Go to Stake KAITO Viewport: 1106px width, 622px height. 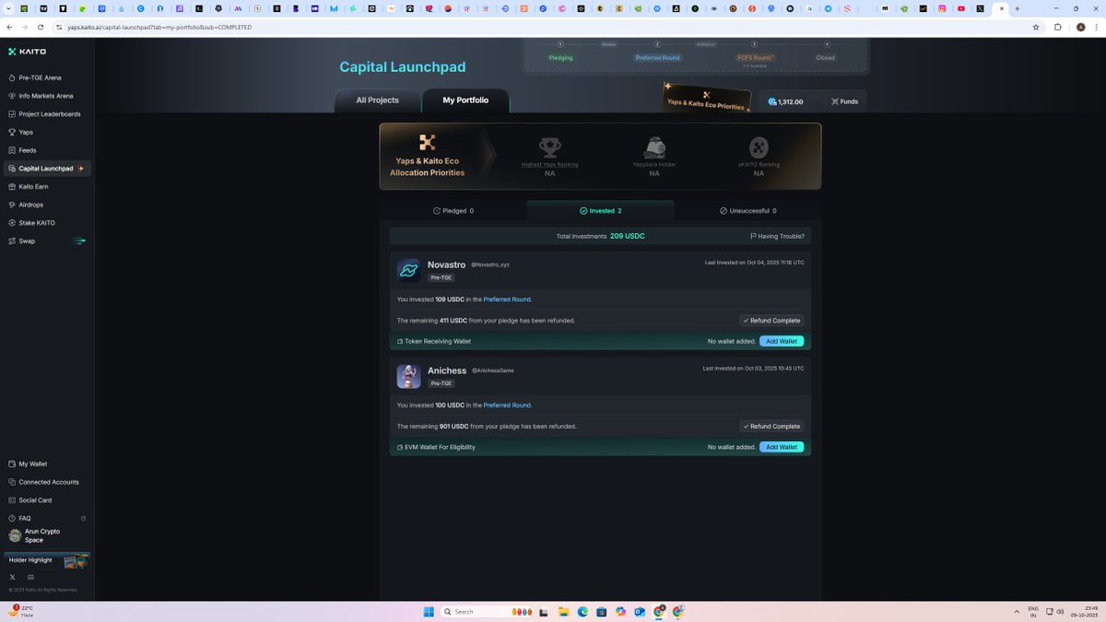point(37,223)
